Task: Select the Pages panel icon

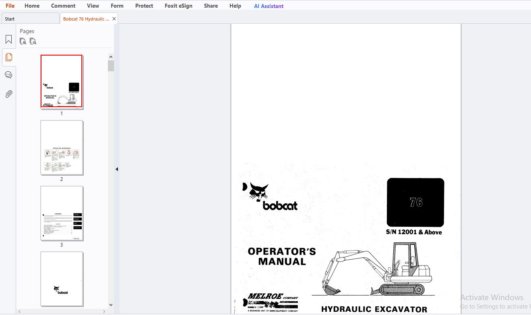Action: pyautogui.click(x=8, y=57)
